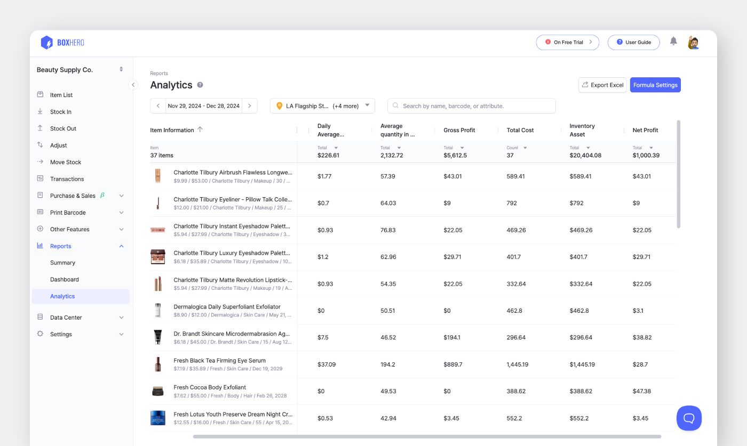Sort by Item Information arrow icon
The height and width of the screenshot is (446, 747).
tap(200, 129)
